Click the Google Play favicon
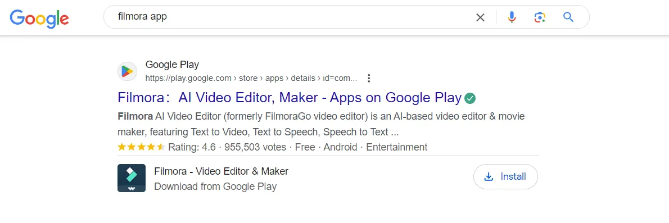 (127, 71)
